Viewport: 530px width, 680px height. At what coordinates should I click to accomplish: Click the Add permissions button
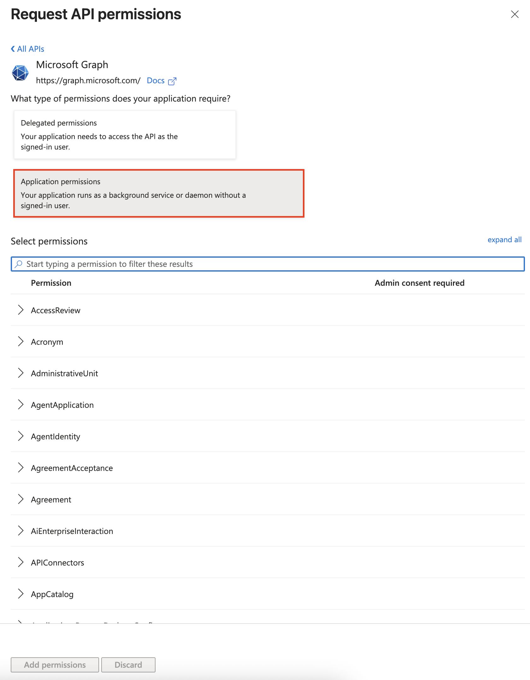(x=55, y=665)
